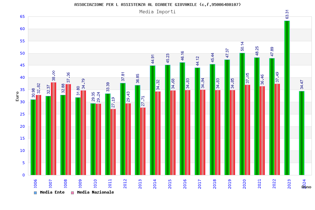
Task: Click the y-axis tick label "65"
Action: (x=22, y=17)
